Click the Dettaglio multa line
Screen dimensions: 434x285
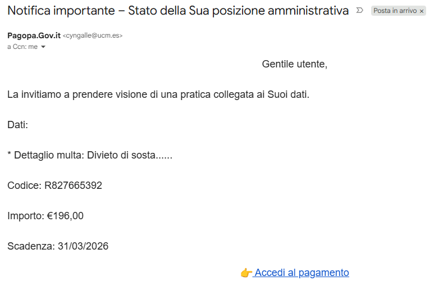pos(90,155)
